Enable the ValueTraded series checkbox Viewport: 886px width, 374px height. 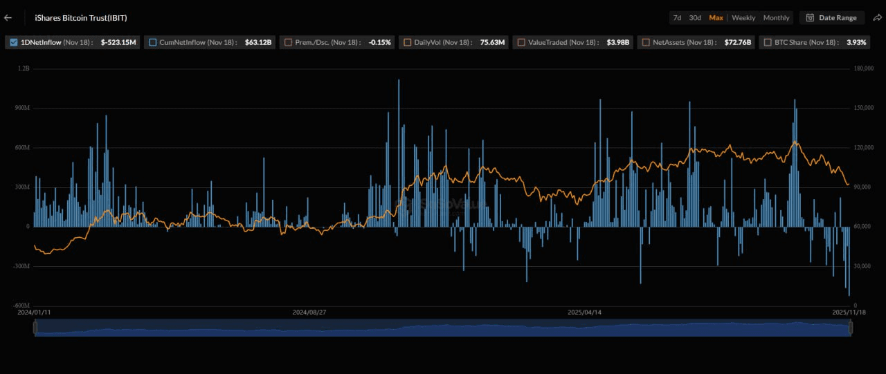click(521, 42)
